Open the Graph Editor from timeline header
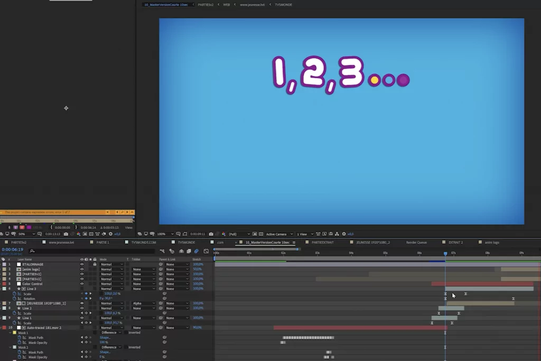The image size is (541, 361). pos(206,251)
